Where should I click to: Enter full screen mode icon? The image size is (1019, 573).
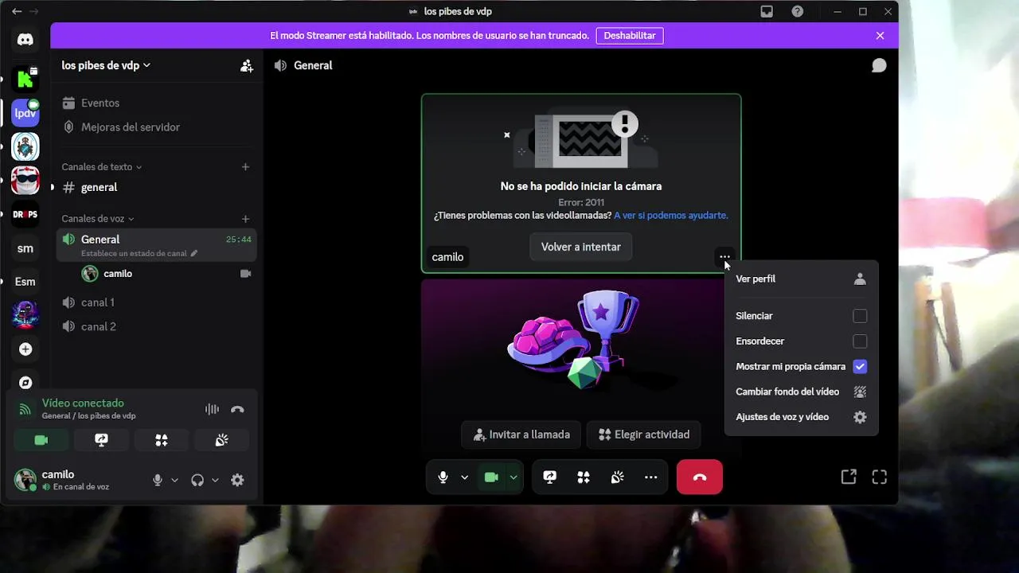(879, 477)
